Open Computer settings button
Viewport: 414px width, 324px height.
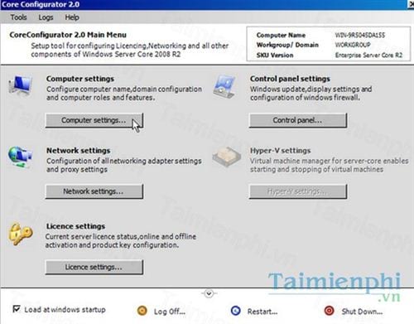(94, 120)
